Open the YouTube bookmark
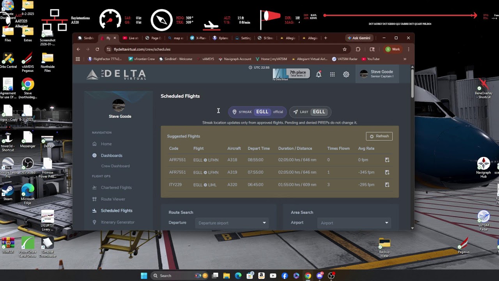The image size is (499, 281). pos(370,59)
